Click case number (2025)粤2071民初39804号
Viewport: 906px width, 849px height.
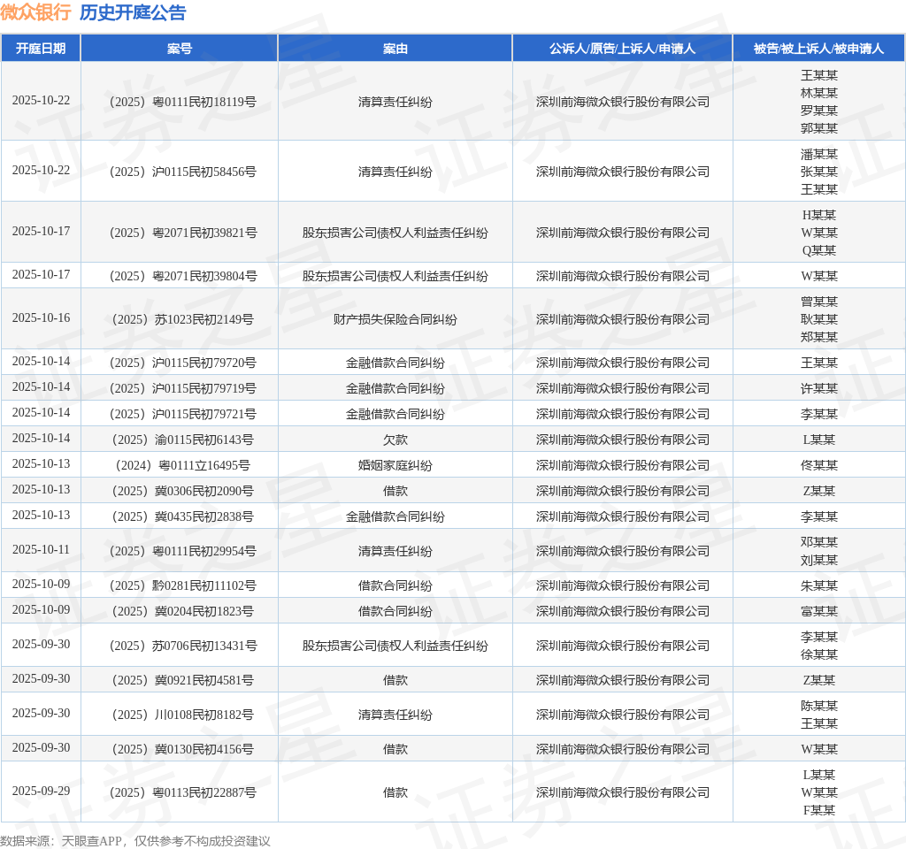(x=182, y=276)
